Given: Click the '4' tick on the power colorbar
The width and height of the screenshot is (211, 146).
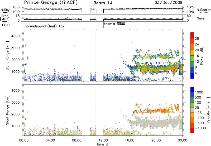Looking at the screenshot, I should tap(196, 73).
